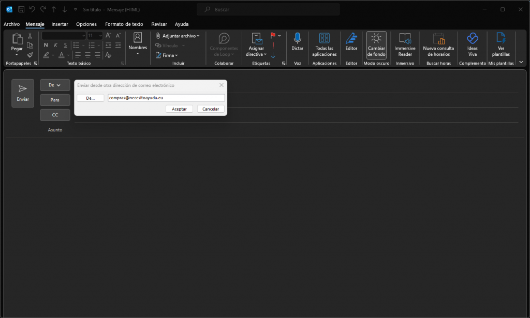Mark message as high importance
The height and width of the screenshot is (318, 530).
[273, 45]
